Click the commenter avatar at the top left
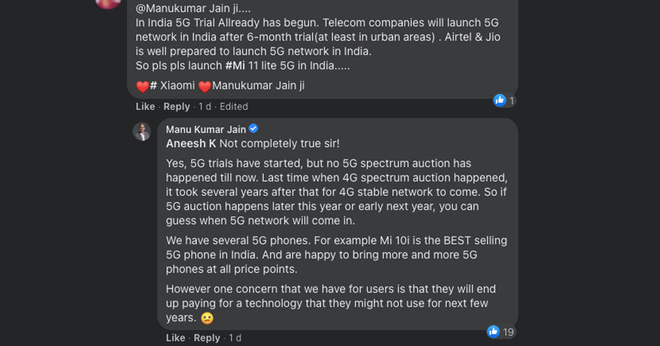The image size is (660, 346). [x=108, y=3]
